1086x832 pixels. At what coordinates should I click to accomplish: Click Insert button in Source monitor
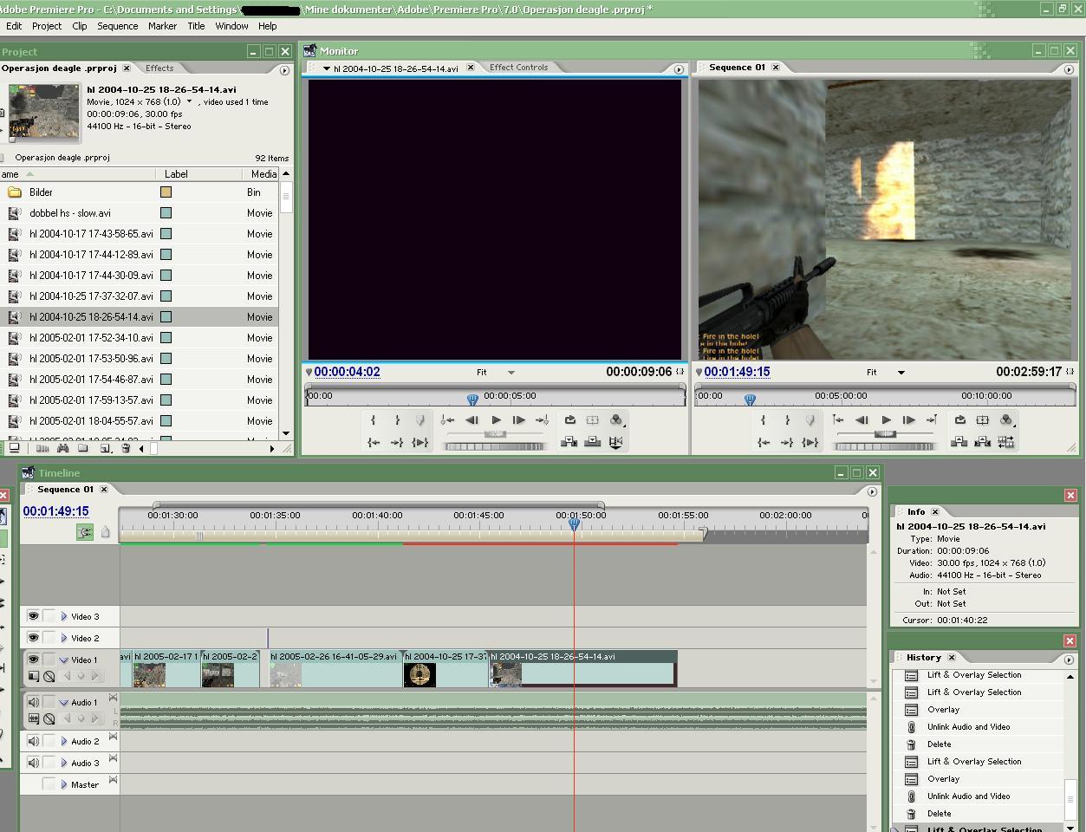coord(569,442)
